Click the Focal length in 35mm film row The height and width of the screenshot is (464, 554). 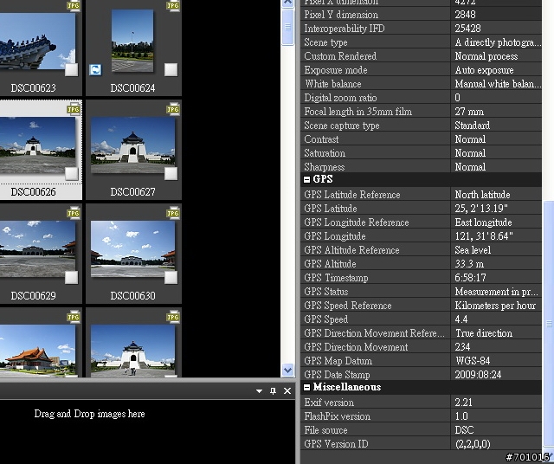coord(421,112)
